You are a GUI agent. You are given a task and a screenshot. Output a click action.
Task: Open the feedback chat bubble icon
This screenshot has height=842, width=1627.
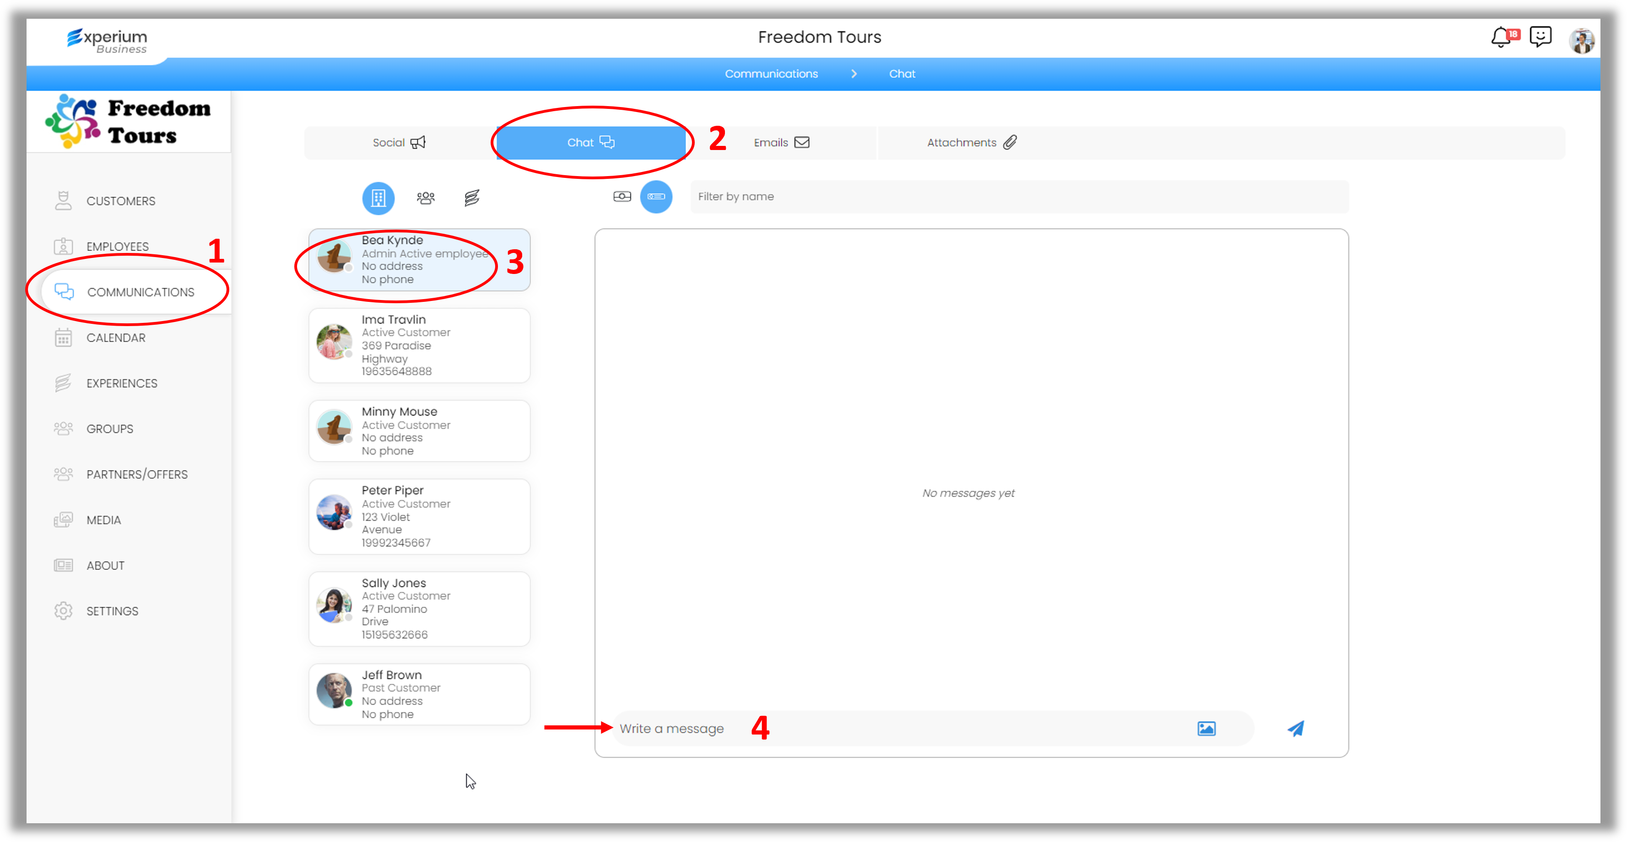[1541, 37]
